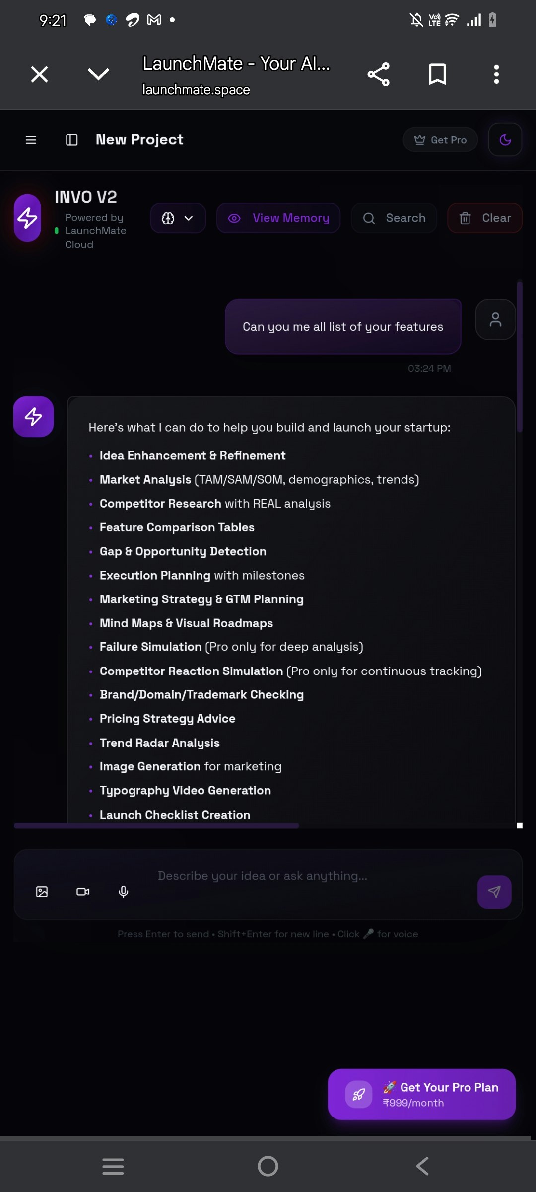Click Clear to delete the conversation
The image size is (536, 1192).
point(484,218)
